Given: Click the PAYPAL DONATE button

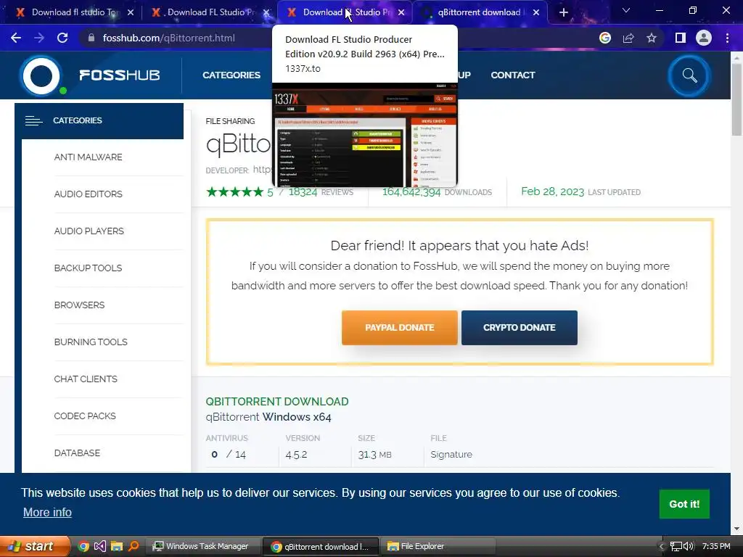Looking at the screenshot, I should click(x=400, y=328).
